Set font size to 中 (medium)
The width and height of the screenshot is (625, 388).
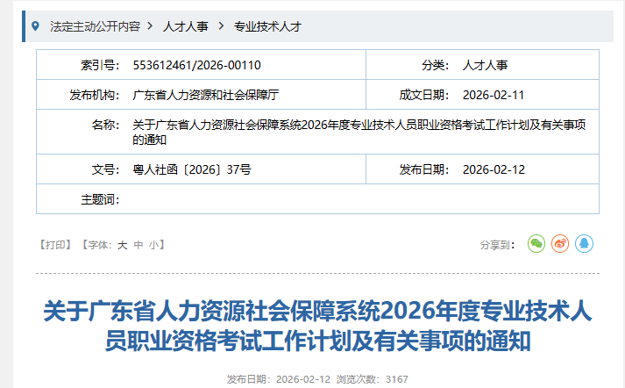tap(138, 245)
